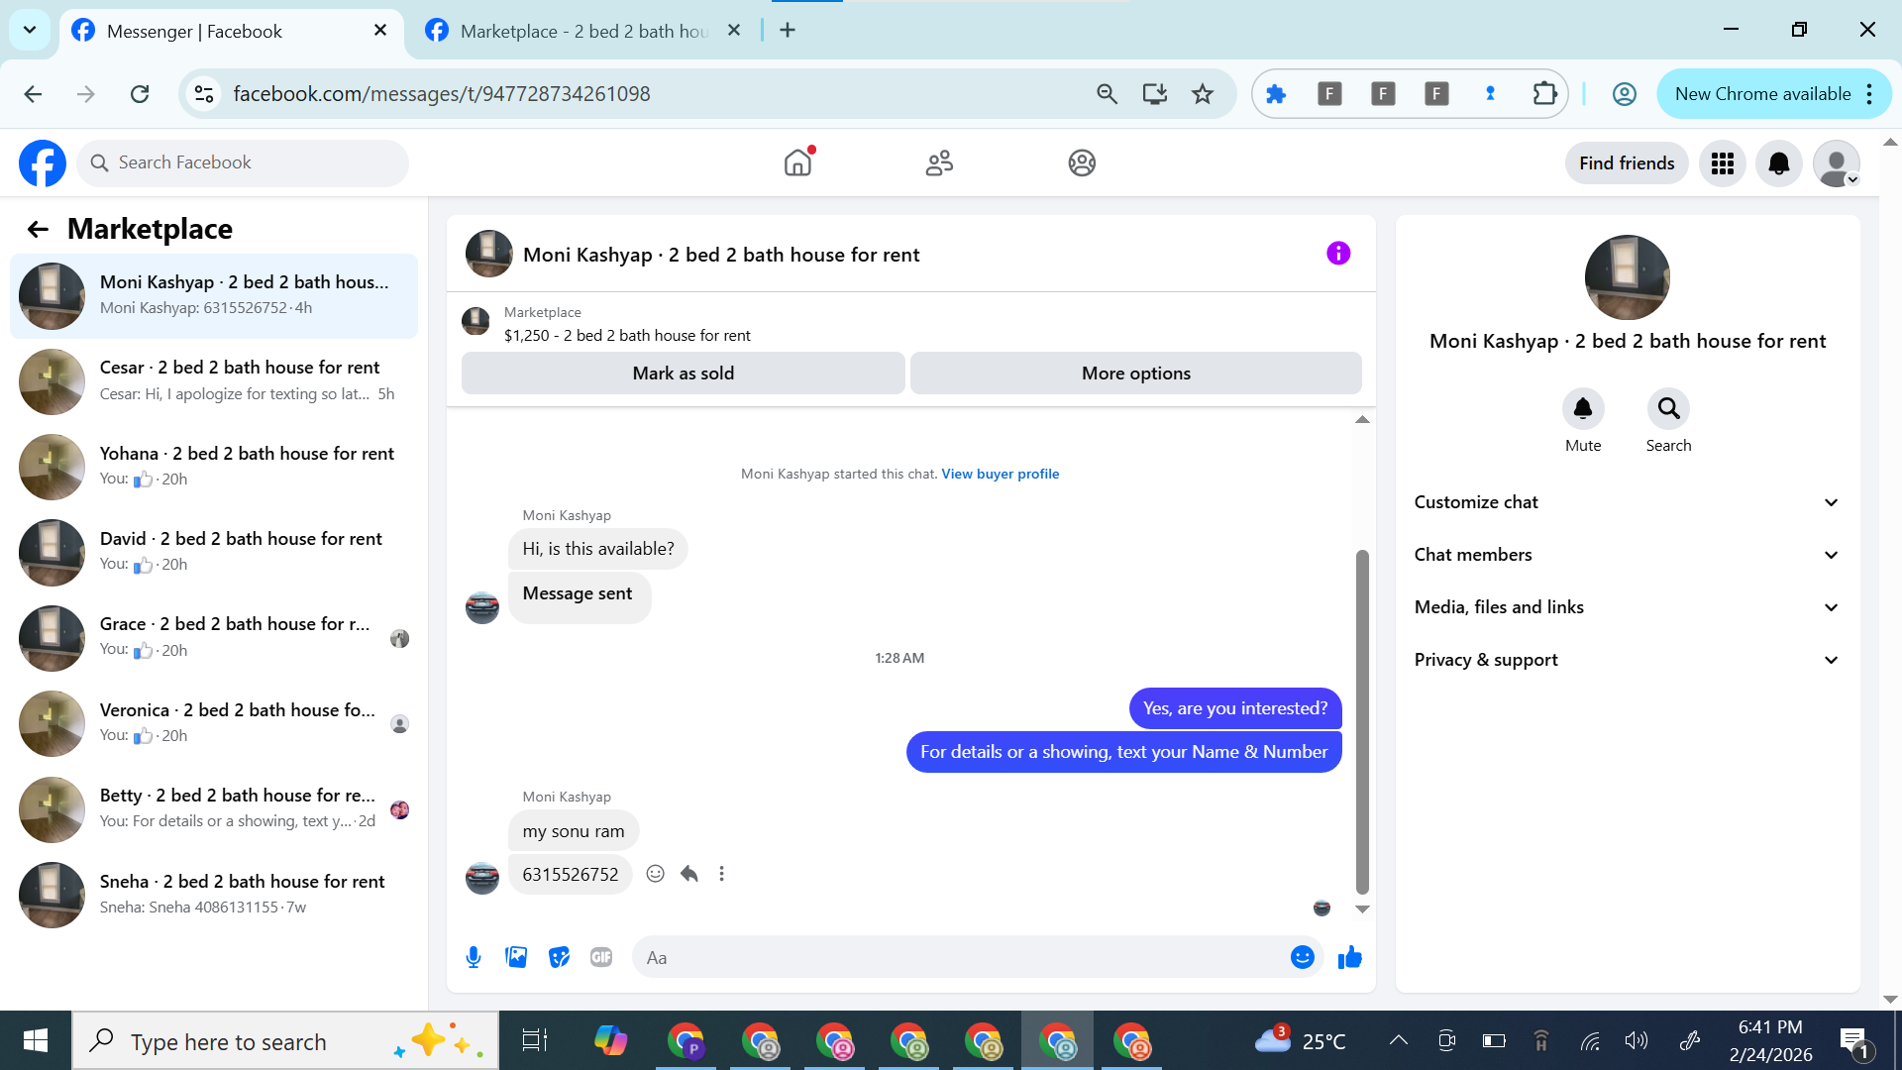Open the sticker picker icon
Image resolution: width=1902 pixels, height=1070 pixels.
pyautogui.click(x=559, y=957)
